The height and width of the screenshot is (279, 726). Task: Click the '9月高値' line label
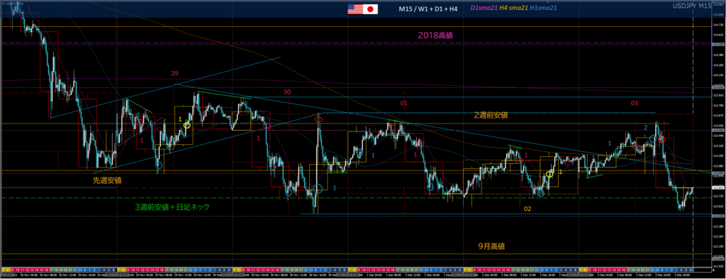tap(491, 246)
